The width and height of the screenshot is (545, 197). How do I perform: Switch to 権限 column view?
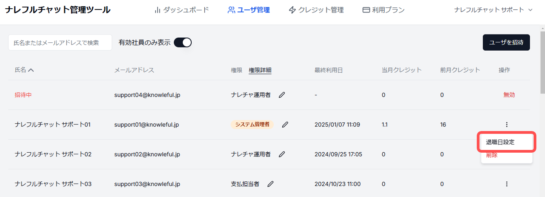[236, 70]
